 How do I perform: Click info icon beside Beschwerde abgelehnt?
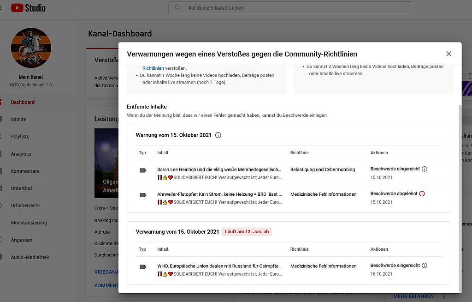[x=422, y=194]
